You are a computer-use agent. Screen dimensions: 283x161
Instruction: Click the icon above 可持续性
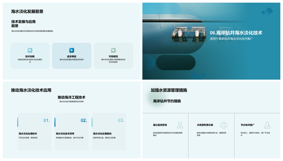(x=113, y=50)
